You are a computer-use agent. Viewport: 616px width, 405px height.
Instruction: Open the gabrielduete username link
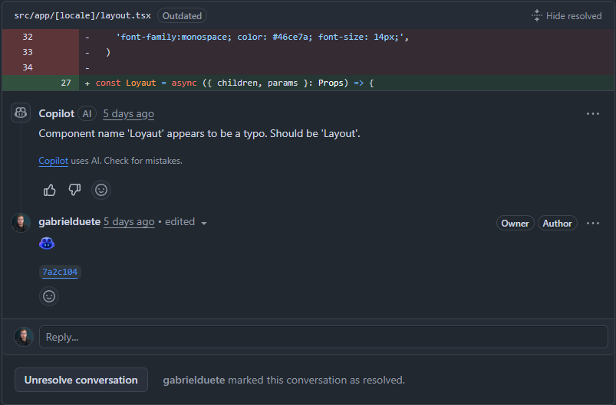point(70,221)
